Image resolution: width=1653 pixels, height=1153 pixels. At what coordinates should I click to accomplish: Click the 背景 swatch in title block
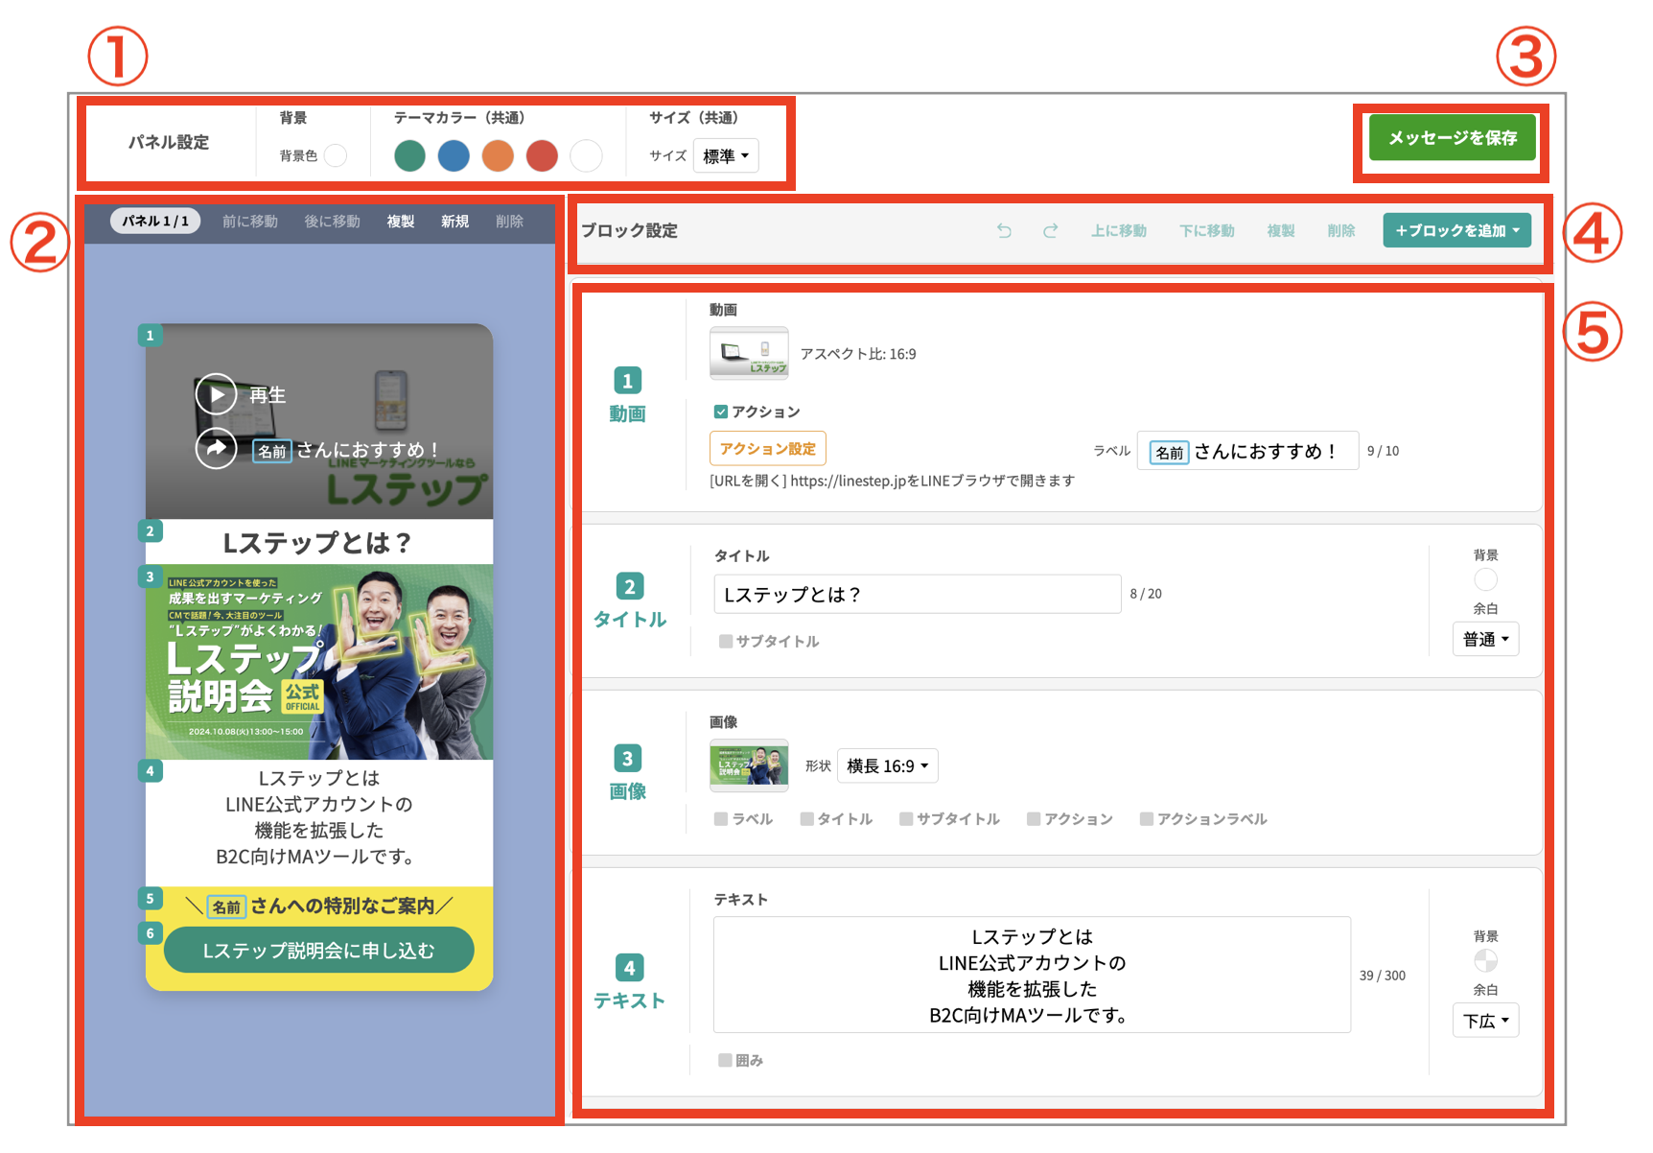point(1486,579)
